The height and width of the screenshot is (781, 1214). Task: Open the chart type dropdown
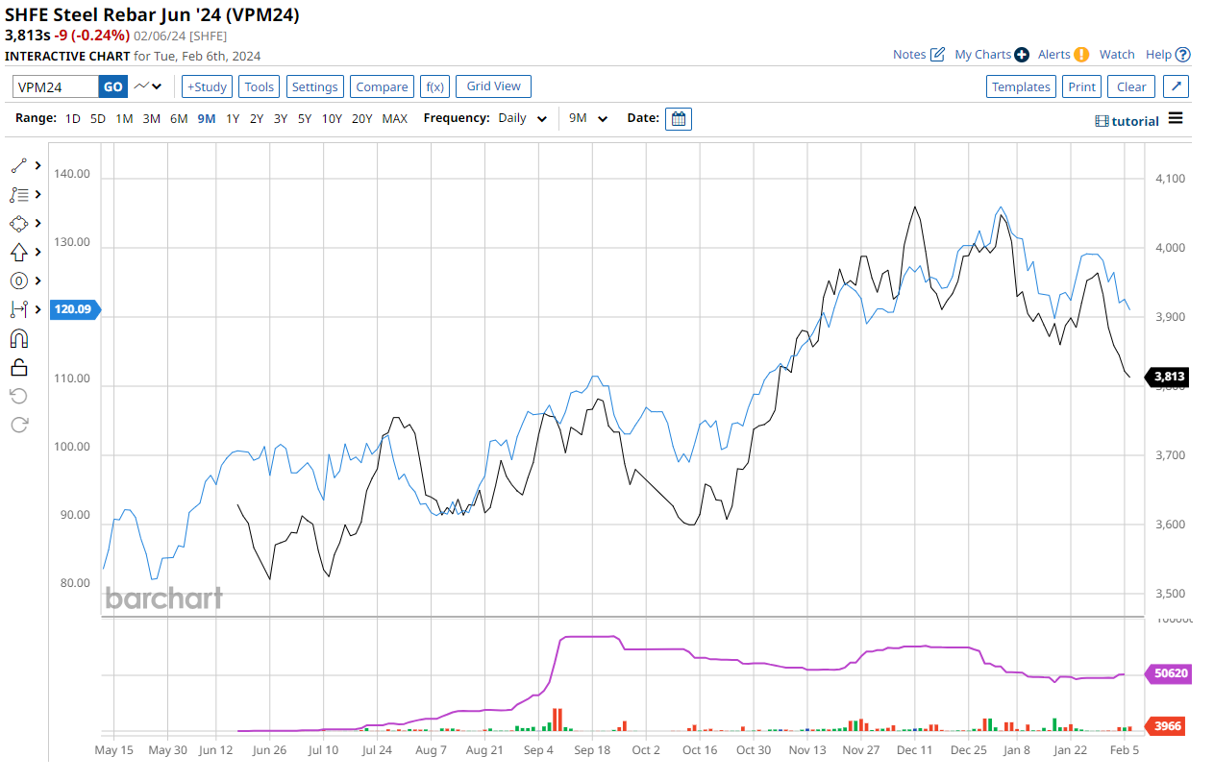(x=148, y=86)
